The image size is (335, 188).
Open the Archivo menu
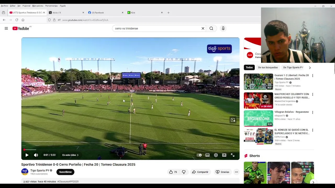[4, 6]
